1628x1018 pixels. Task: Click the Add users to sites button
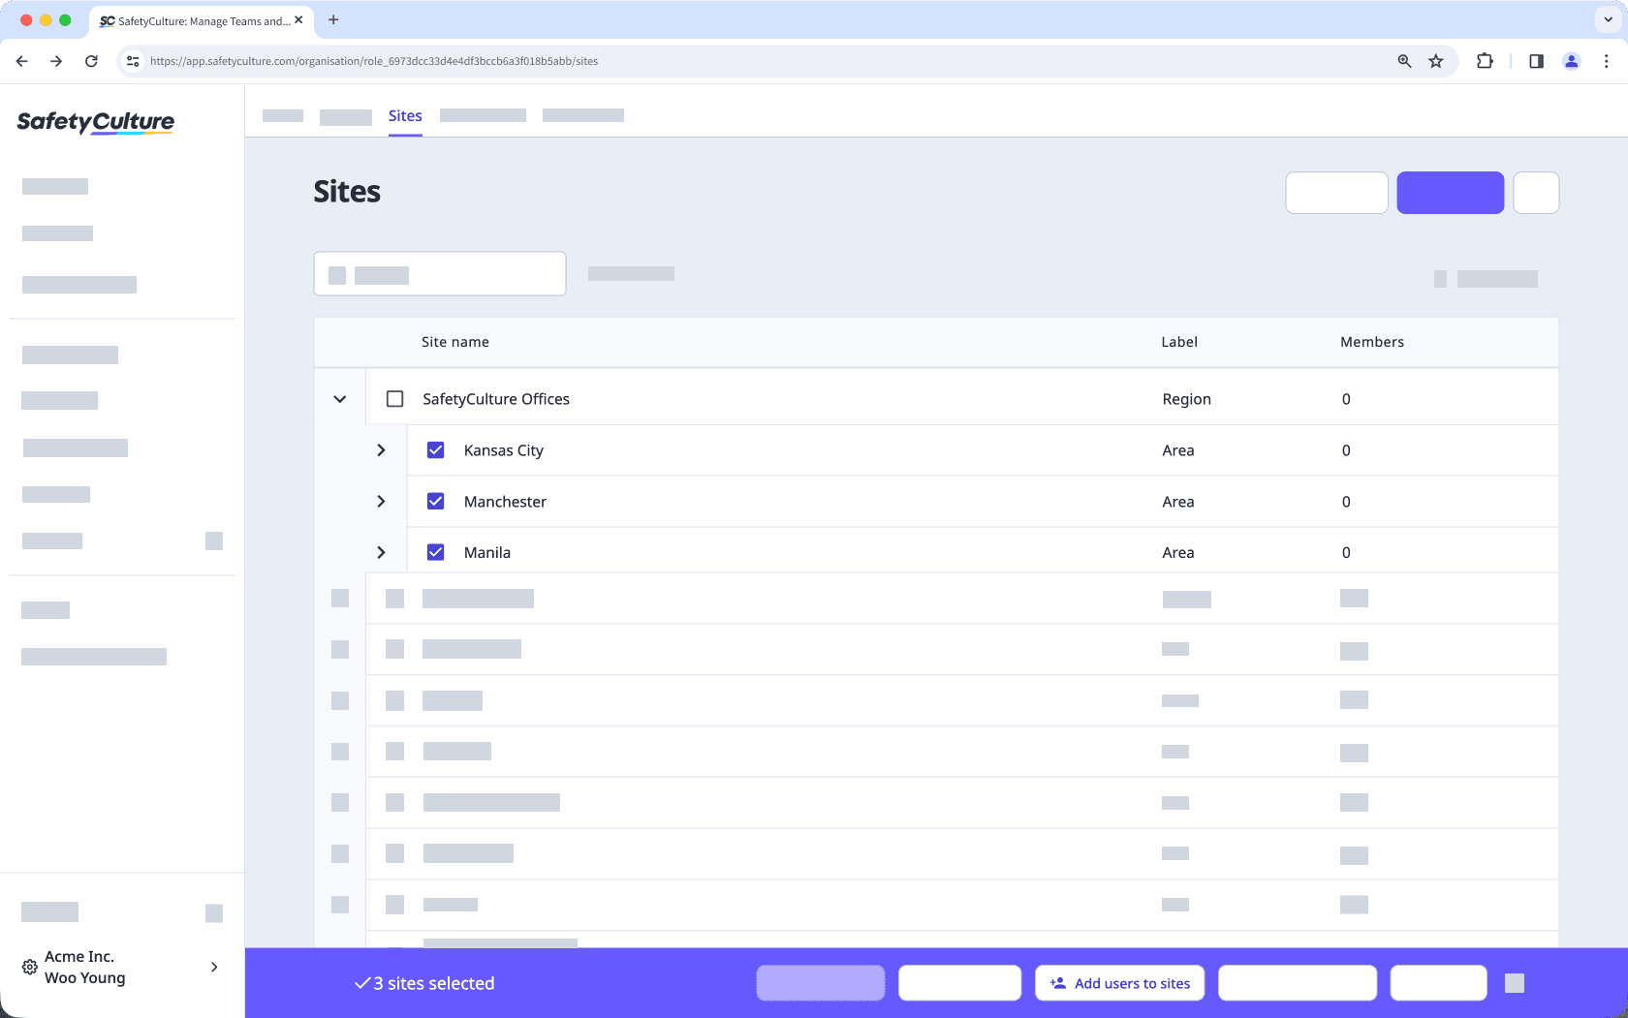(1119, 982)
